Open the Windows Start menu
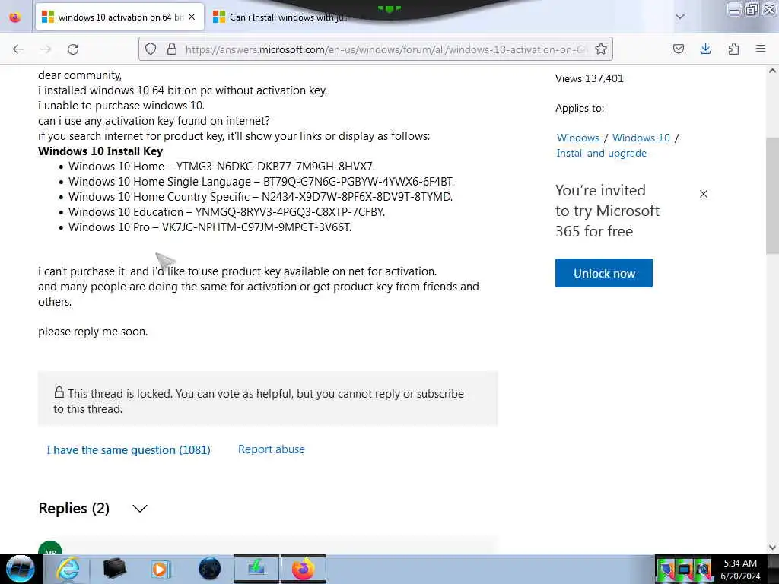This screenshot has height=584, width=779. (x=20, y=569)
